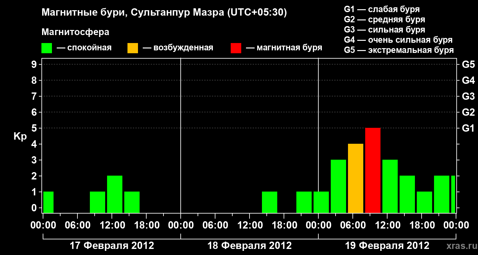The width and height of the screenshot is (478, 255).
Task: Click 'G5 — экстремальная буря' legend line
Action: click(x=399, y=50)
